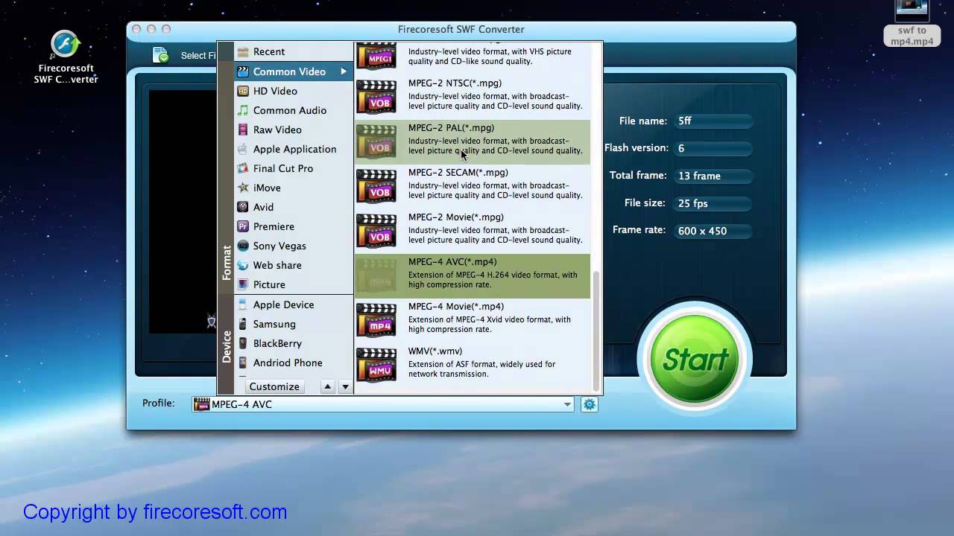Screen dimensions: 954x536
Task: Click the MPEG-2 PAL VOB icon
Action: point(376,141)
